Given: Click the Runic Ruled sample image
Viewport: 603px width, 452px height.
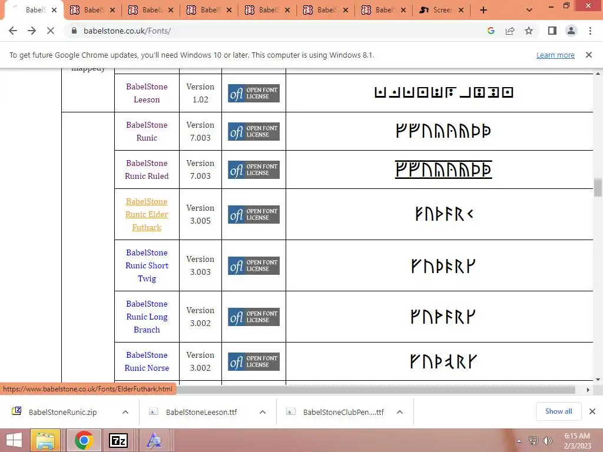Looking at the screenshot, I should [443, 169].
